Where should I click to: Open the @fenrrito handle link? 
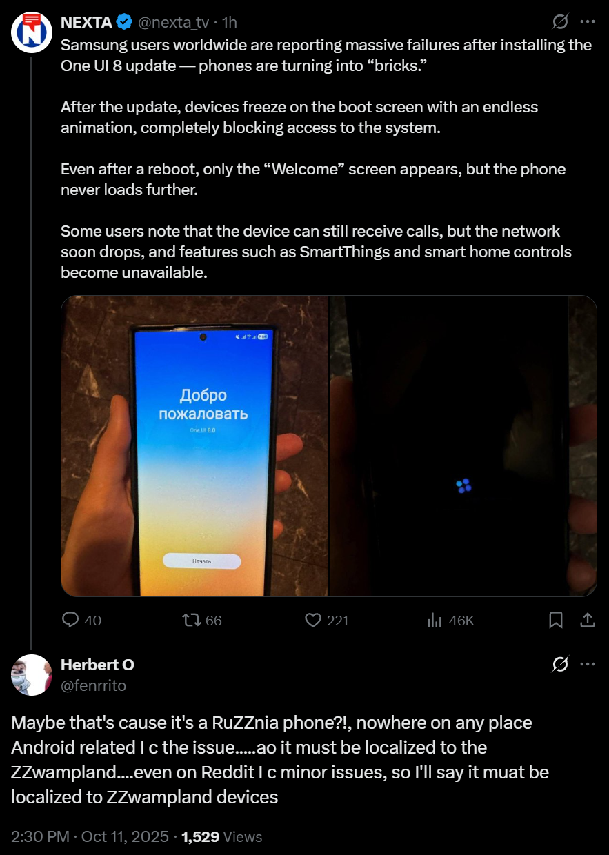pos(94,685)
